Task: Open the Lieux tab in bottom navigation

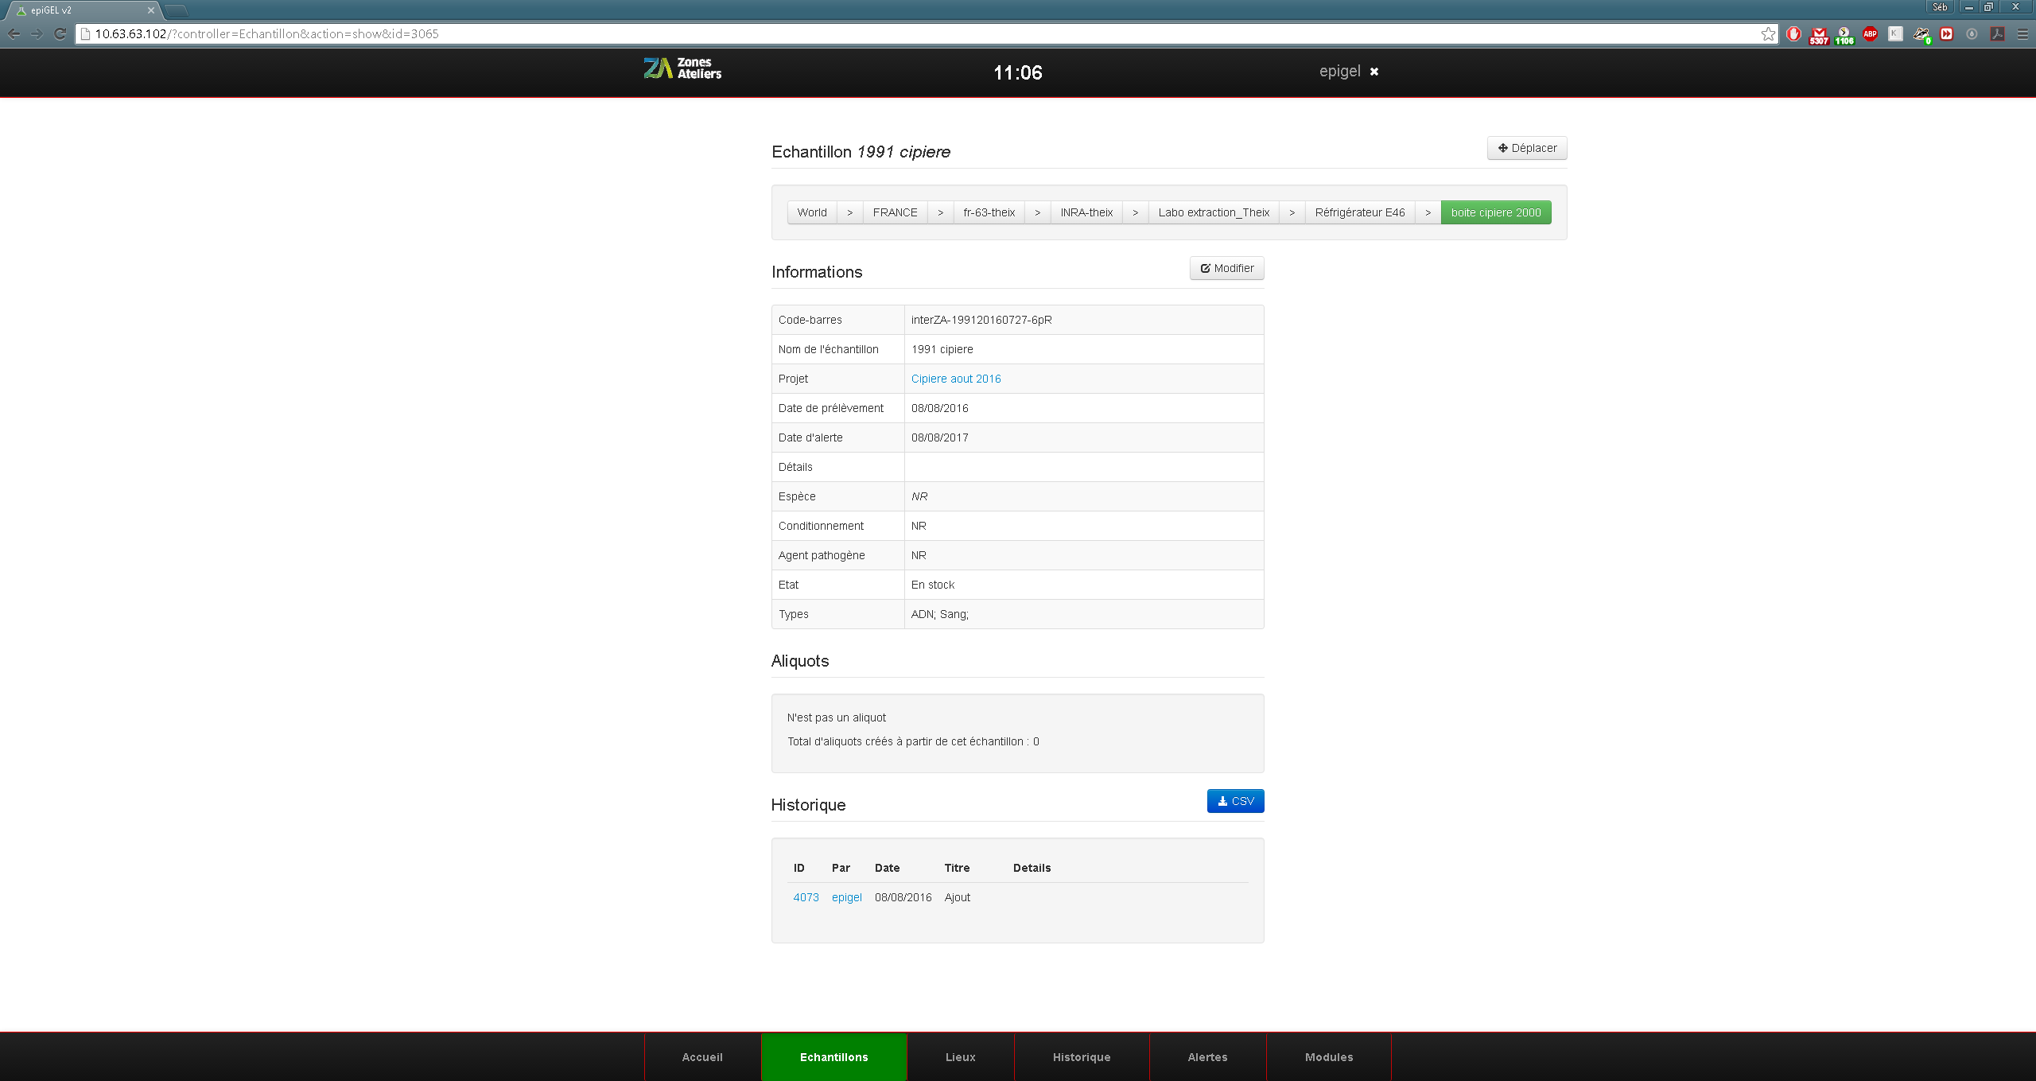Action: (x=960, y=1057)
